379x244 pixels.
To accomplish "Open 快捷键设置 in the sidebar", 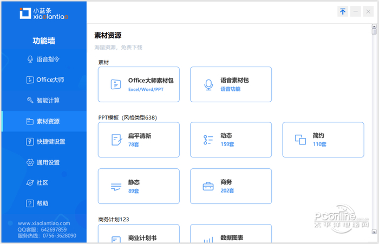I will point(44,142).
